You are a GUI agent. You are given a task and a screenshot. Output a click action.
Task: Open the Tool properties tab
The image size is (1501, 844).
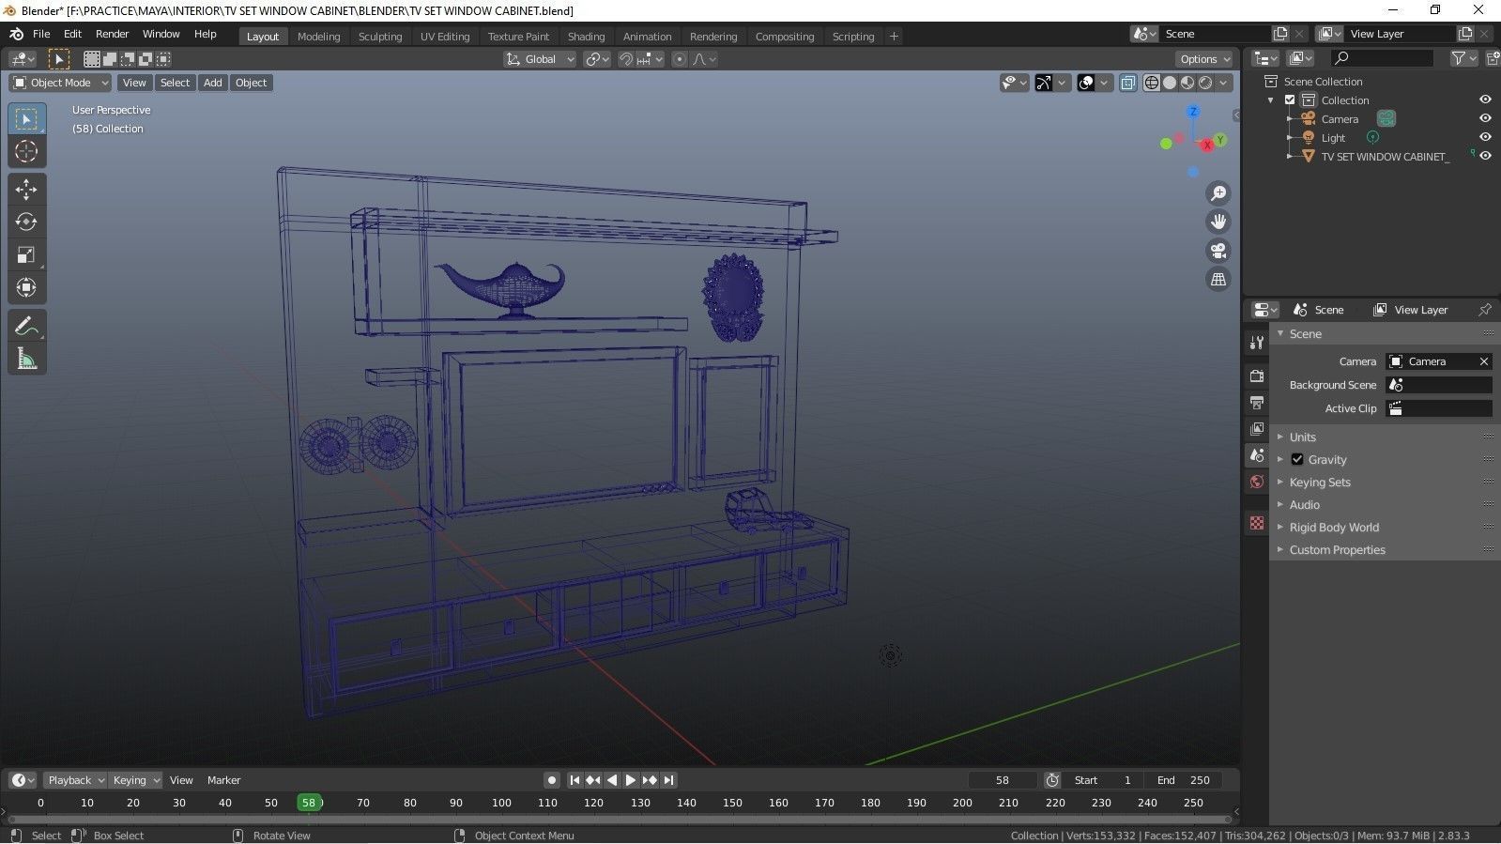point(1257,343)
